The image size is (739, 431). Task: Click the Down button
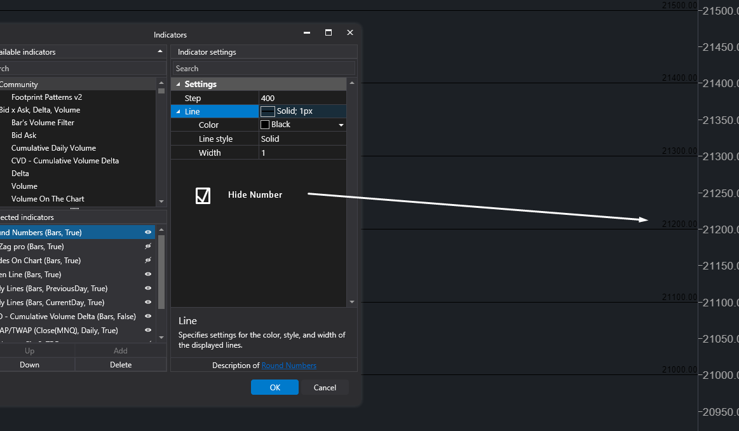tap(37, 364)
